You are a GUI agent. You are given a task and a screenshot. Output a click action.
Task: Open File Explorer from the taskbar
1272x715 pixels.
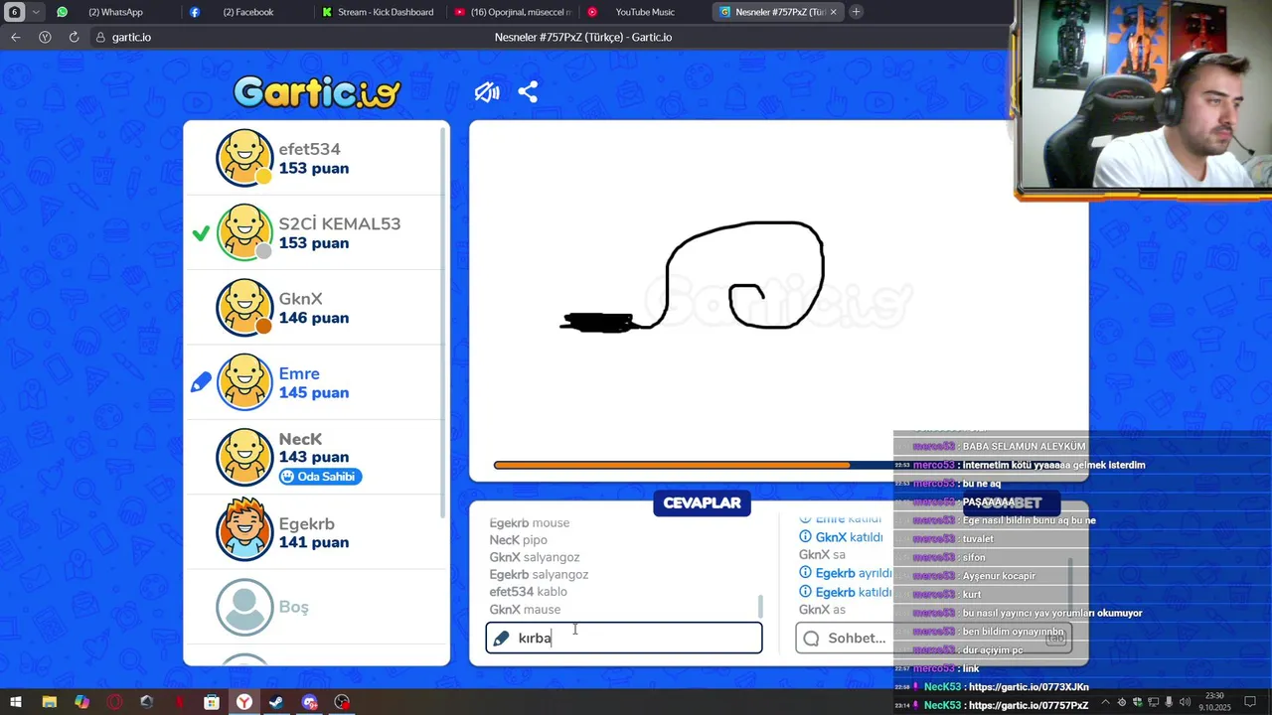tap(49, 702)
